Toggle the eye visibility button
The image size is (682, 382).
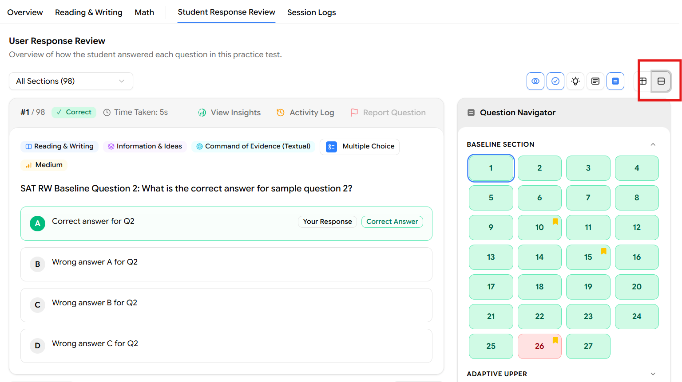pyautogui.click(x=535, y=81)
